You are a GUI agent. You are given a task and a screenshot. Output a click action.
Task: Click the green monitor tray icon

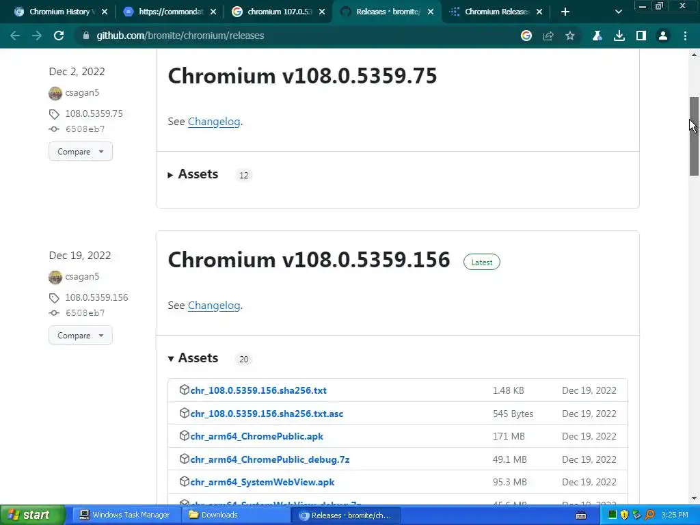(612, 515)
